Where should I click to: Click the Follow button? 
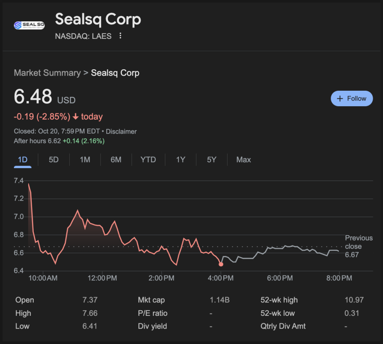click(x=352, y=99)
